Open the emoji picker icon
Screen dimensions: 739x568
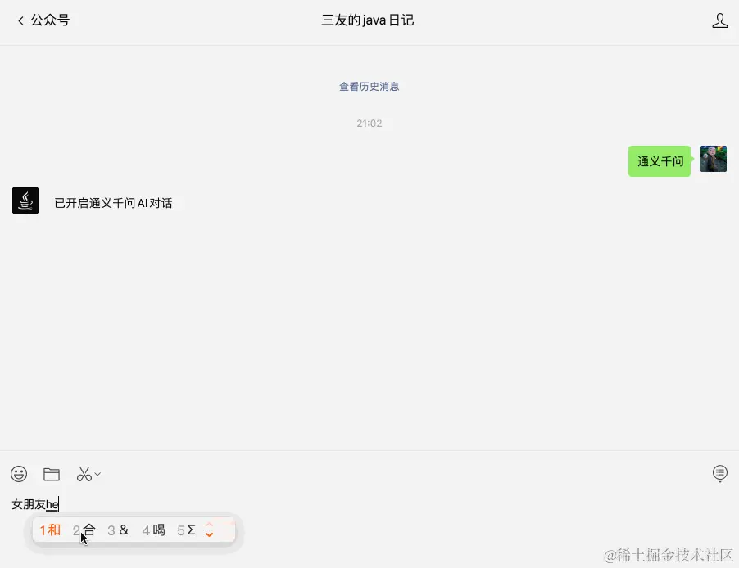click(19, 474)
